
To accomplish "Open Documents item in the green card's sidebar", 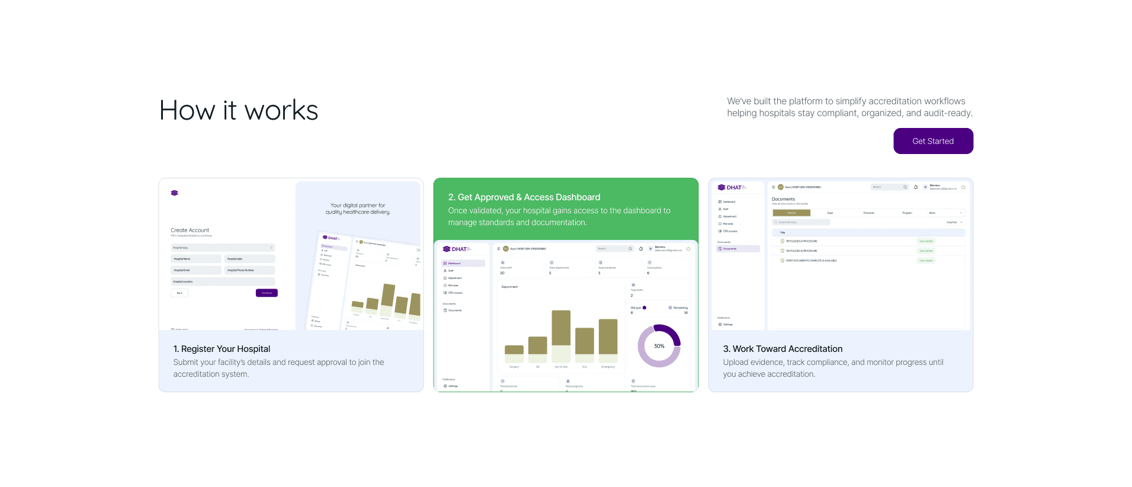I will pyautogui.click(x=453, y=310).
